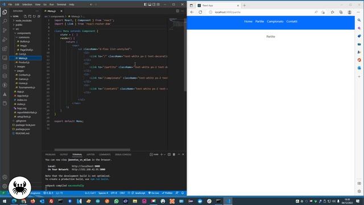
Task: Open Edge sidebar search icon
Action: tap(359, 20)
